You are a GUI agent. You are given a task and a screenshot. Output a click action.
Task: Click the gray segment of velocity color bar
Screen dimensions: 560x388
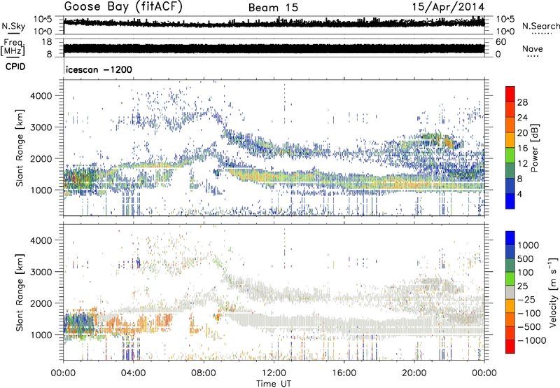[x=510, y=293]
